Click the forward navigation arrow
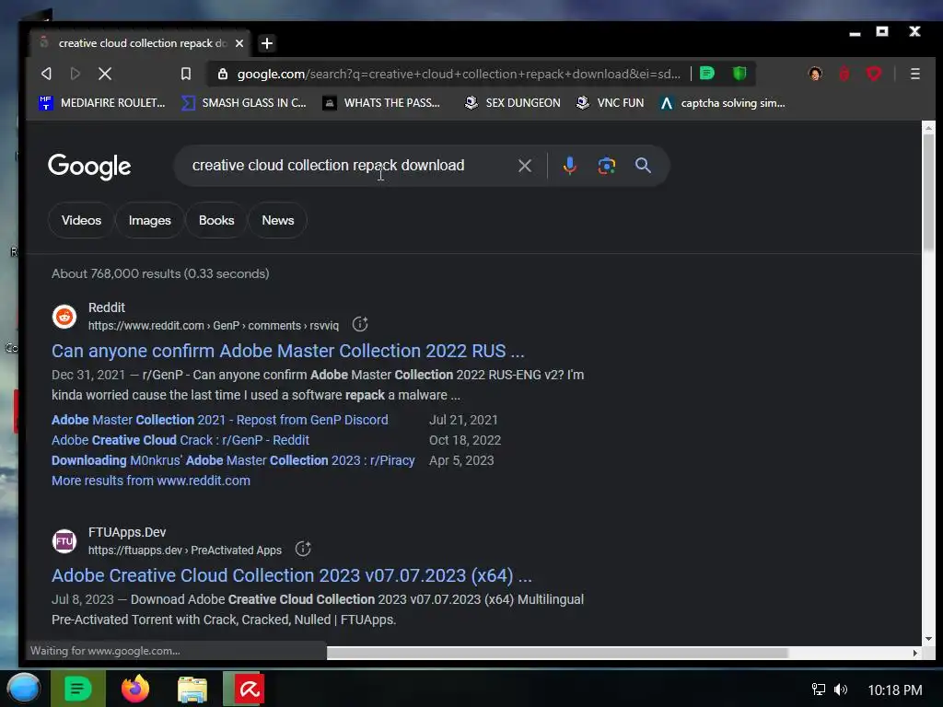Viewport: 943px width, 707px height. pyautogui.click(x=76, y=74)
